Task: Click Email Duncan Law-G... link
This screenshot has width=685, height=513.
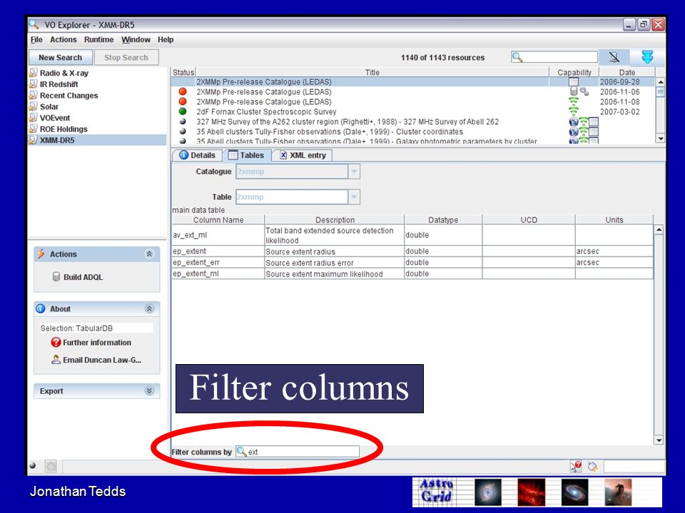Action: (96, 360)
